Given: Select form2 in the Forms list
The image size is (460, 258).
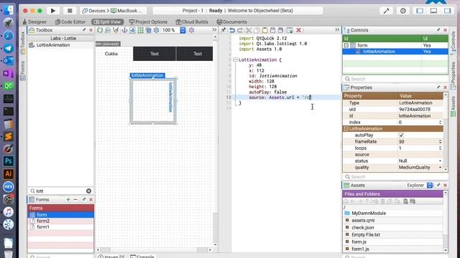Looking at the screenshot, I should click(x=60, y=221).
